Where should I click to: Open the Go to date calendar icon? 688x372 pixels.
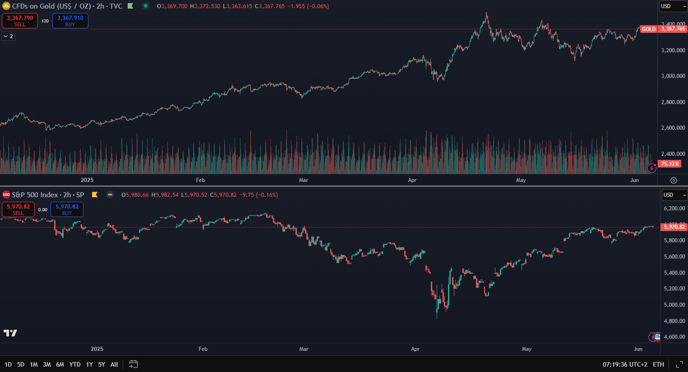[x=133, y=364]
